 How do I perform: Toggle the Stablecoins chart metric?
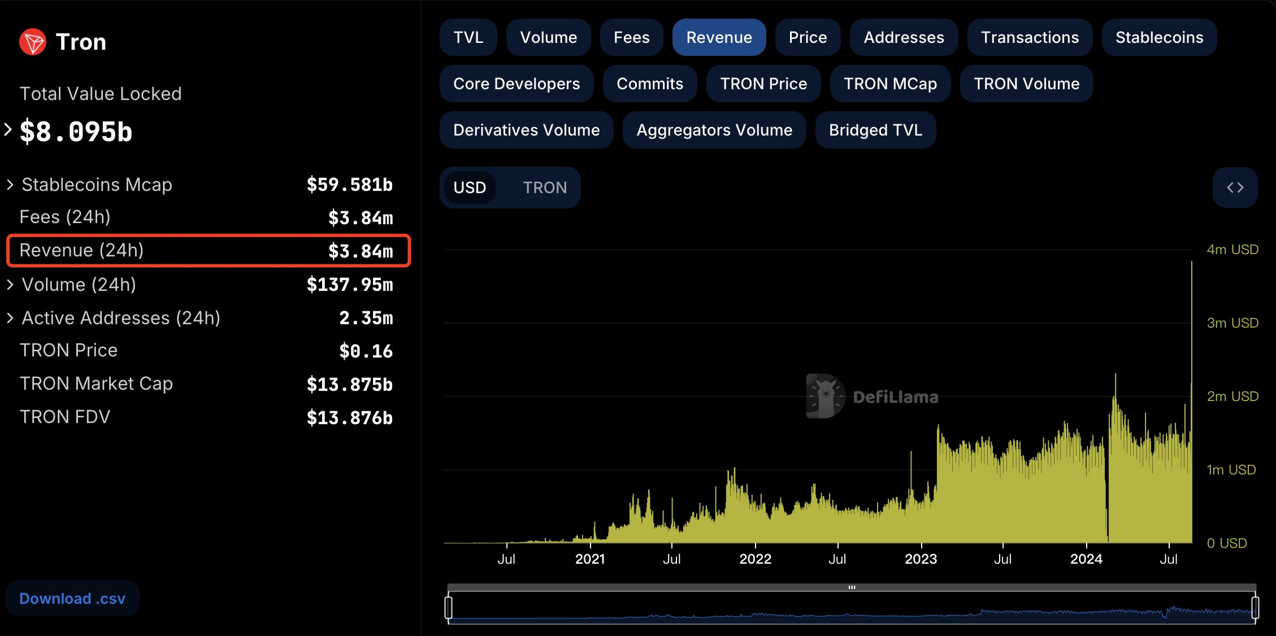click(x=1159, y=37)
